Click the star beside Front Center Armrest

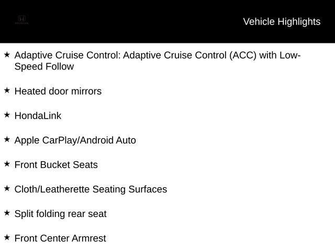[x=7, y=237]
